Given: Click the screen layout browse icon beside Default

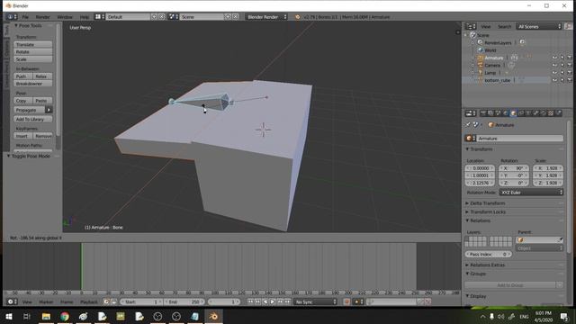Looking at the screenshot, I should 99,17.
